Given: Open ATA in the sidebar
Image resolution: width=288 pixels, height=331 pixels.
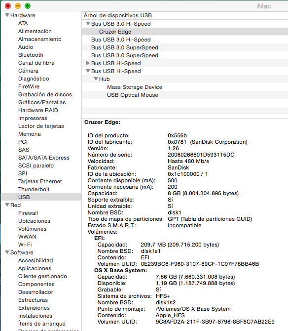Looking at the screenshot, I should coord(23,23).
